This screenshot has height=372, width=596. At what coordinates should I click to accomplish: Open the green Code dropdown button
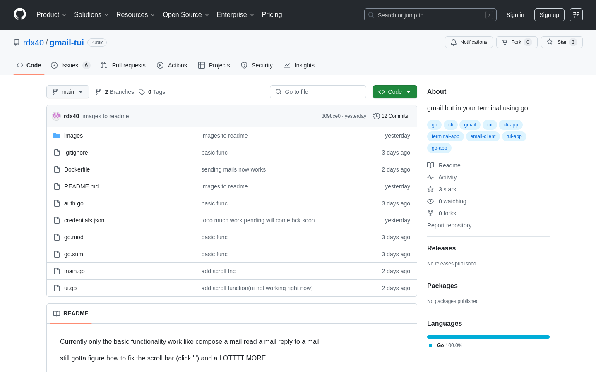click(x=395, y=92)
